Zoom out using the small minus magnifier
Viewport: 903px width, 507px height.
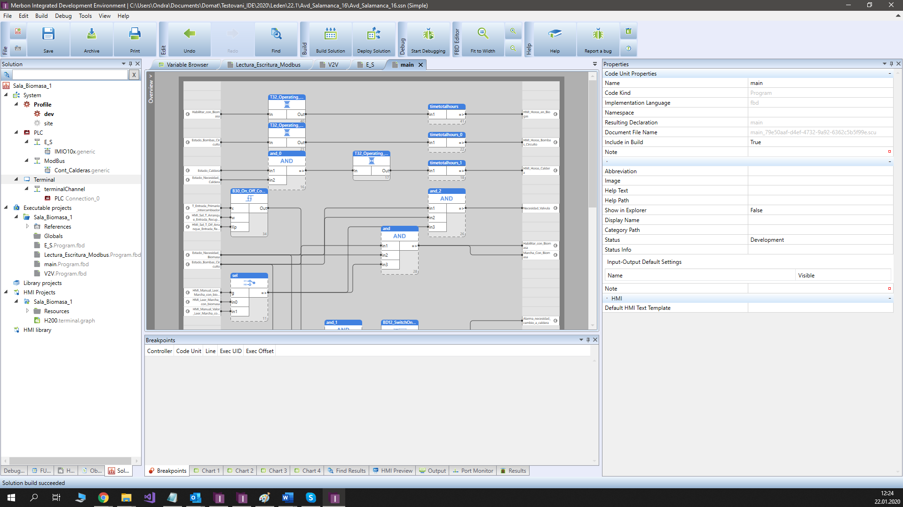(513, 48)
